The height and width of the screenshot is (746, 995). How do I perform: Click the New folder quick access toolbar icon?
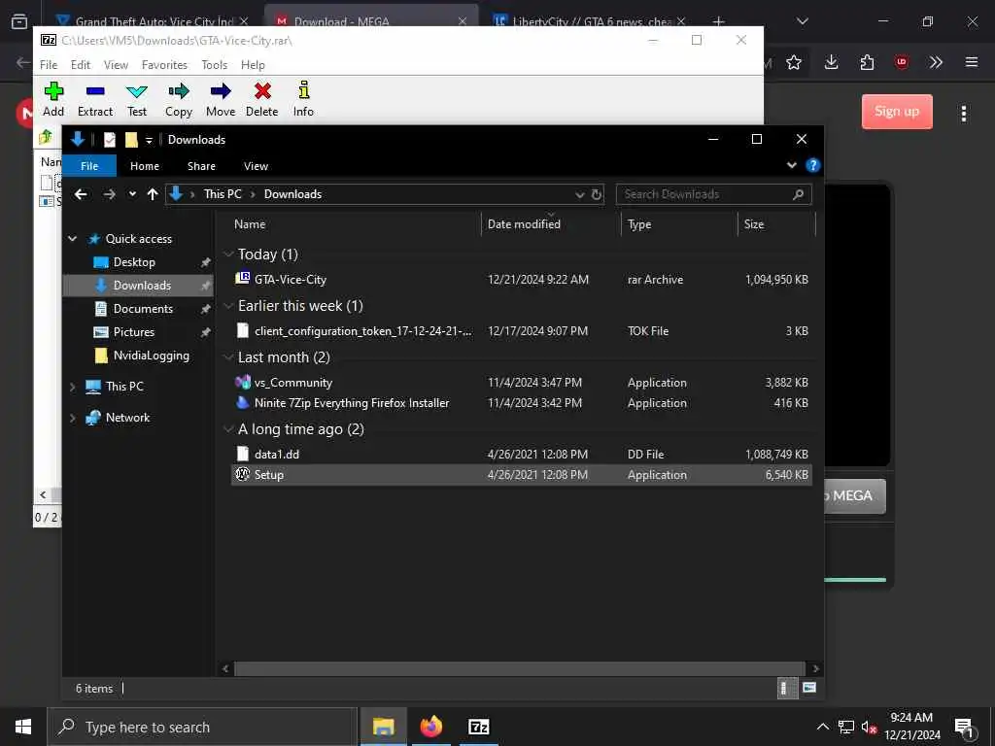pos(131,140)
